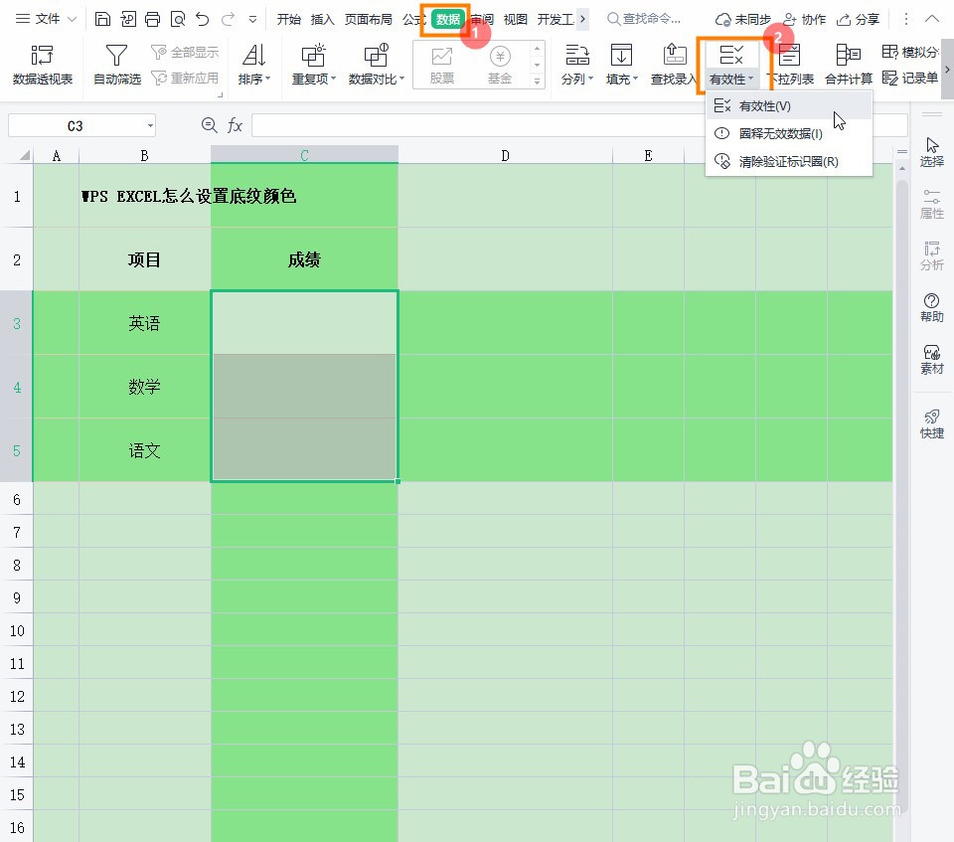This screenshot has height=842, width=954.
Task: Click the 查找命令 search command field
Action: (x=645, y=20)
